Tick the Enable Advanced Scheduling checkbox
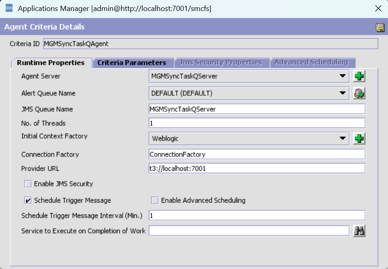Screen dimensions: 388x269 (x=155, y=201)
